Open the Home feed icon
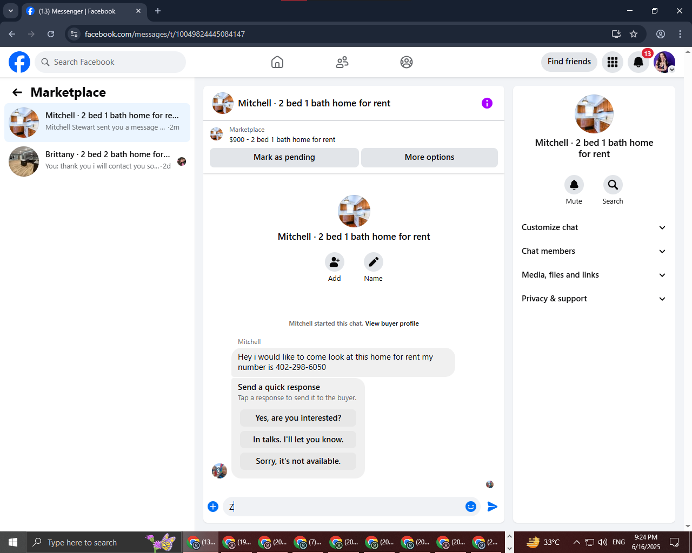This screenshot has height=553, width=692. pos(277,62)
